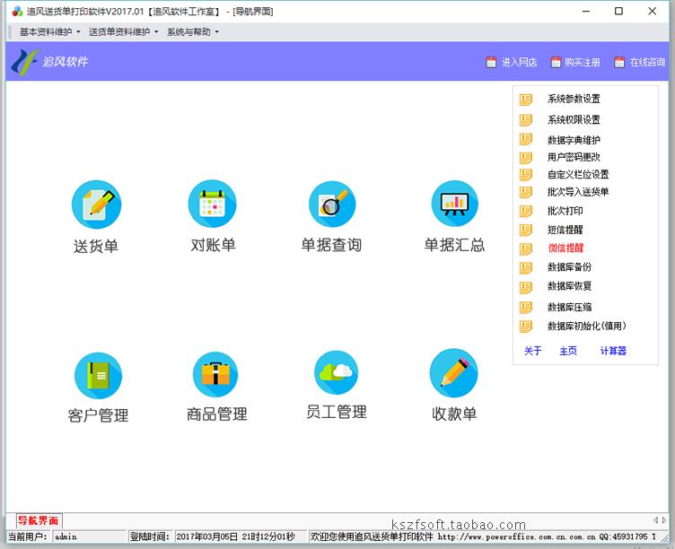Expand the 系统与帮助 menu
Screen dimensions: 675x549
click(192, 31)
